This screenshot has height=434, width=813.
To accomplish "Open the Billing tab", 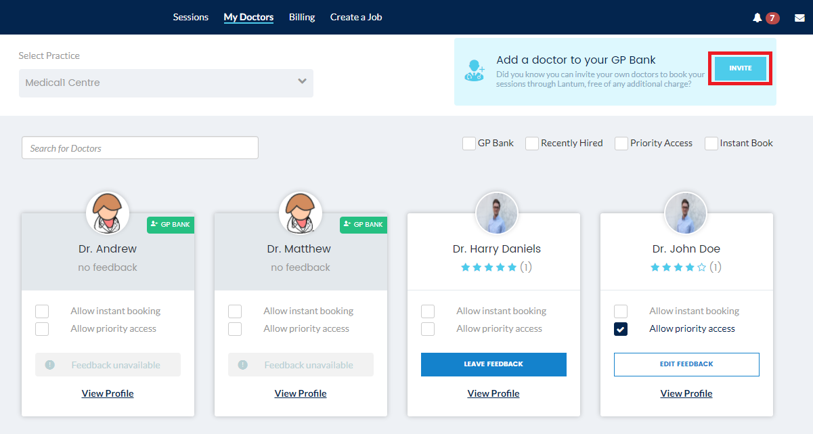I will tap(302, 17).
